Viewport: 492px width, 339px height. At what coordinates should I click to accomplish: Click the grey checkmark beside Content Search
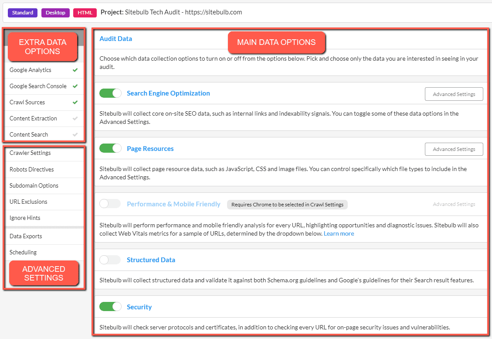click(x=75, y=134)
